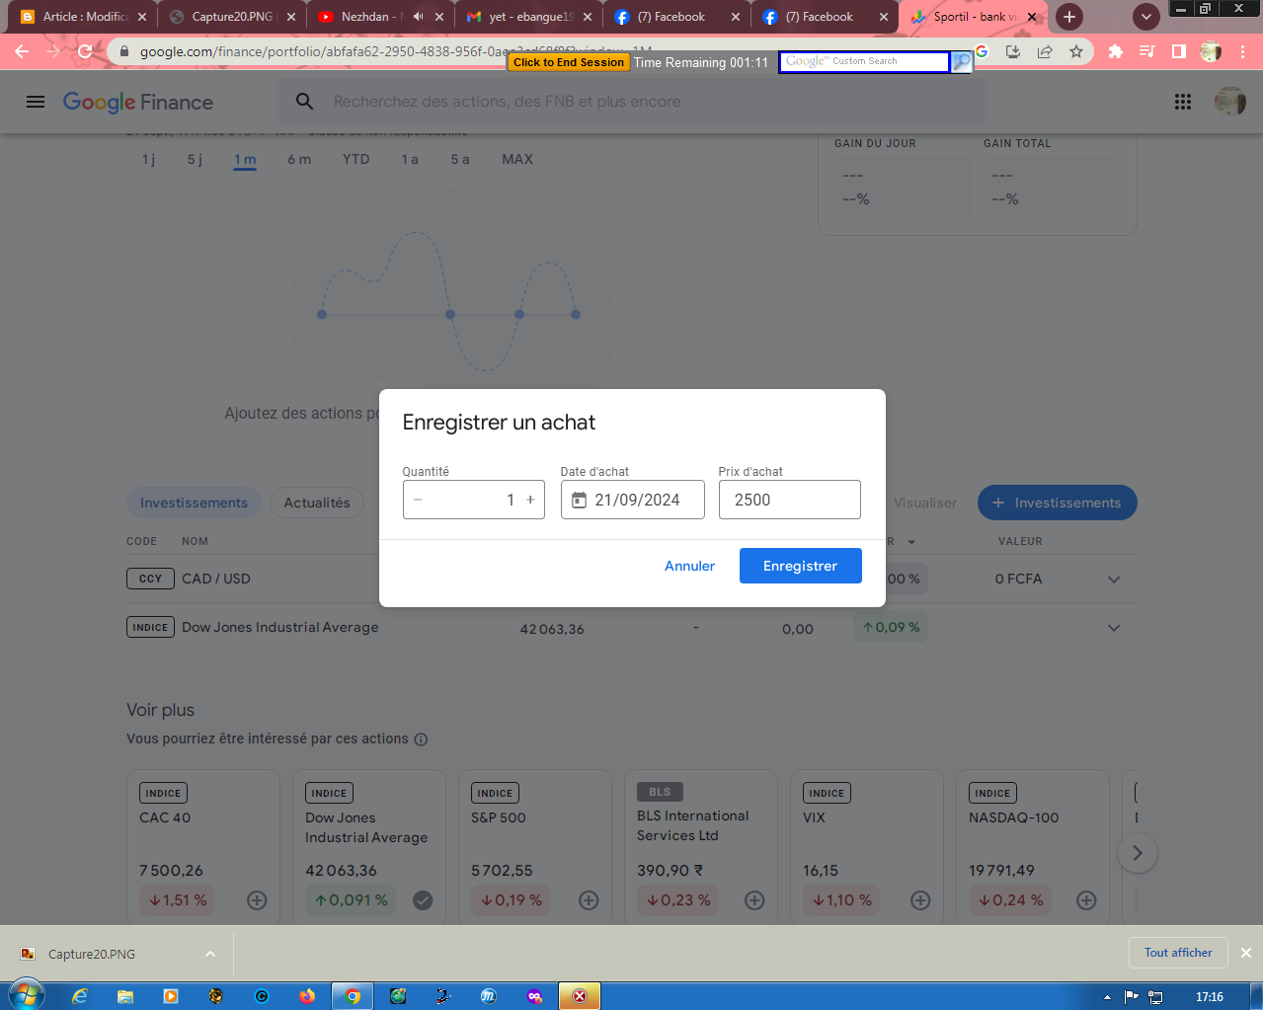Open the Google apps grid
The height and width of the screenshot is (1010, 1263).
pyautogui.click(x=1183, y=102)
